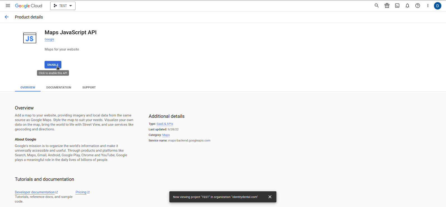
Task: Click the gift free trial icon
Action: click(x=387, y=6)
